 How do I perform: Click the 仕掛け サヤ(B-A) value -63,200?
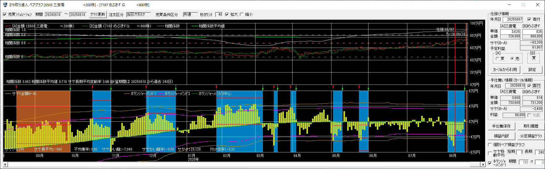531,43
